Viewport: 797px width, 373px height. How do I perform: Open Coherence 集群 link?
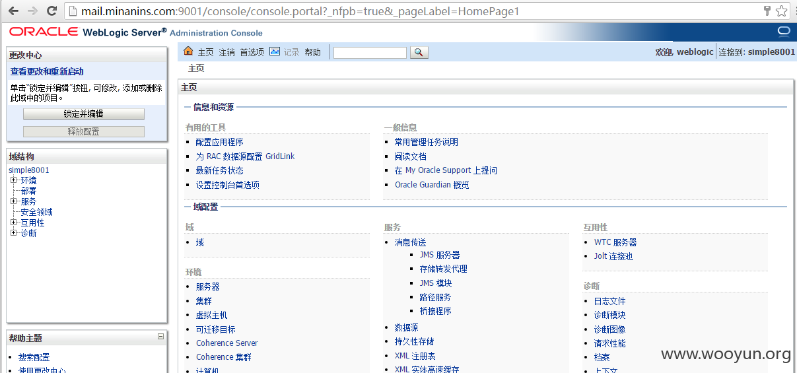[x=224, y=357]
